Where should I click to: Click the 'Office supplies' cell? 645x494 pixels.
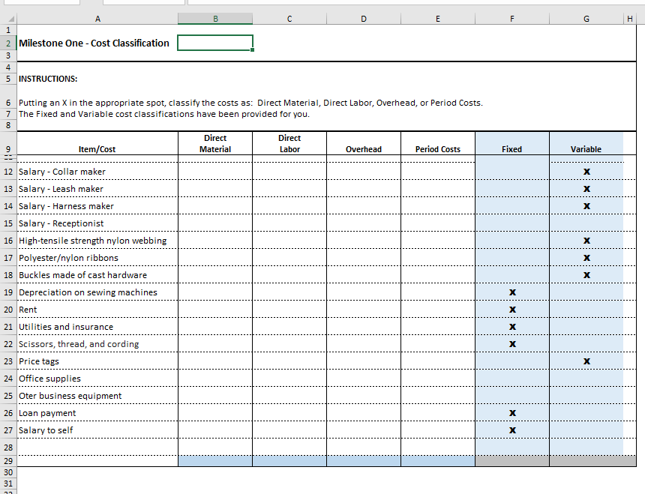[x=97, y=379]
